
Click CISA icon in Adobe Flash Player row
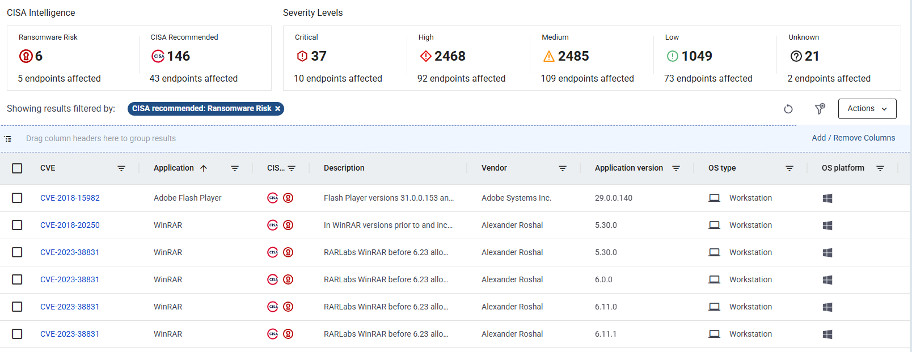coord(273,198)
